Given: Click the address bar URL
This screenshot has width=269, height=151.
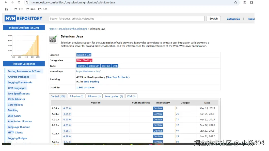Looking at the screenshot, I should point(73,2).
